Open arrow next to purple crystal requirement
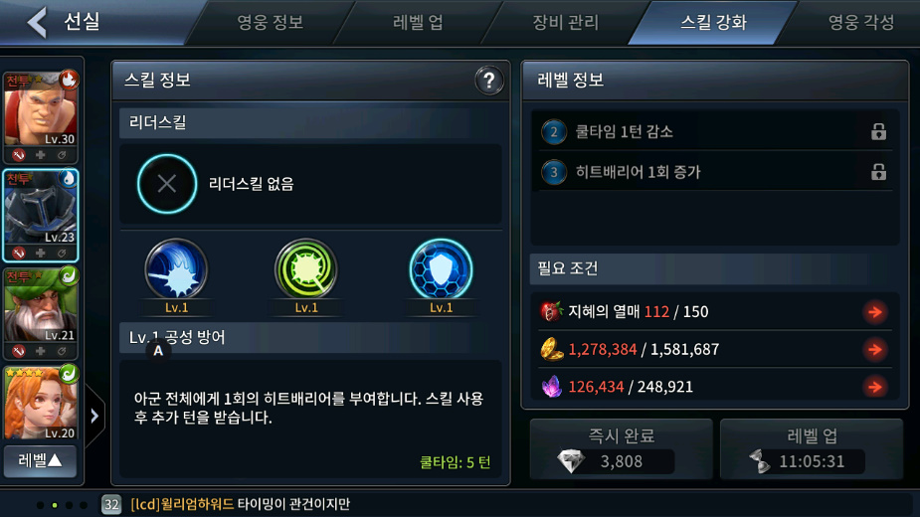Viewport: 920px width, 517px height. (875, 387)
